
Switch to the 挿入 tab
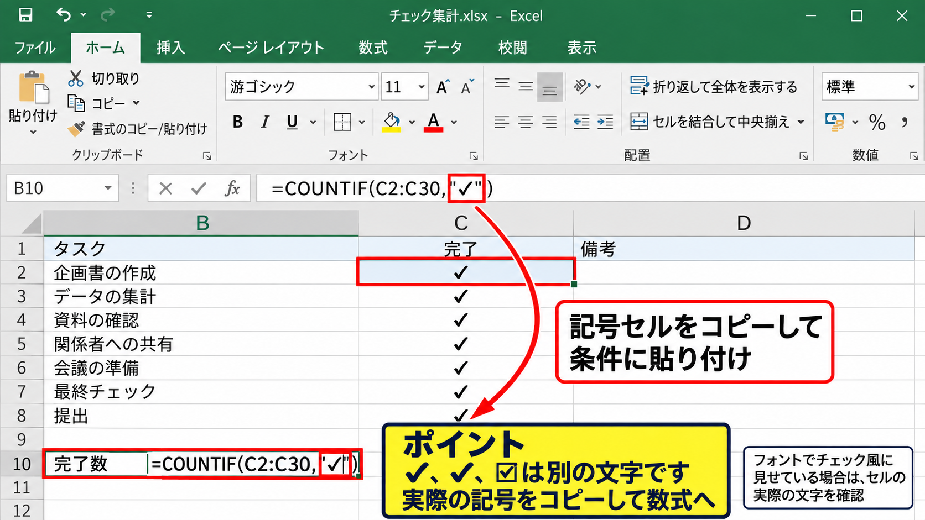pos(170,48)
